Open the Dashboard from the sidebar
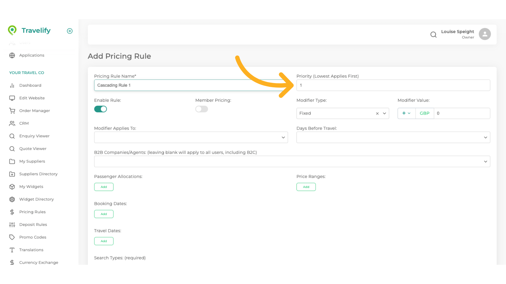The width and height of the screenshot is (506, 284). [x=30, y=85]
